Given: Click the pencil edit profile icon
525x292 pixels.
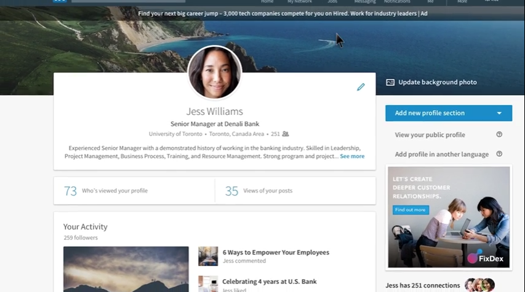Looking at the screenshot, I should click(361, 87).
